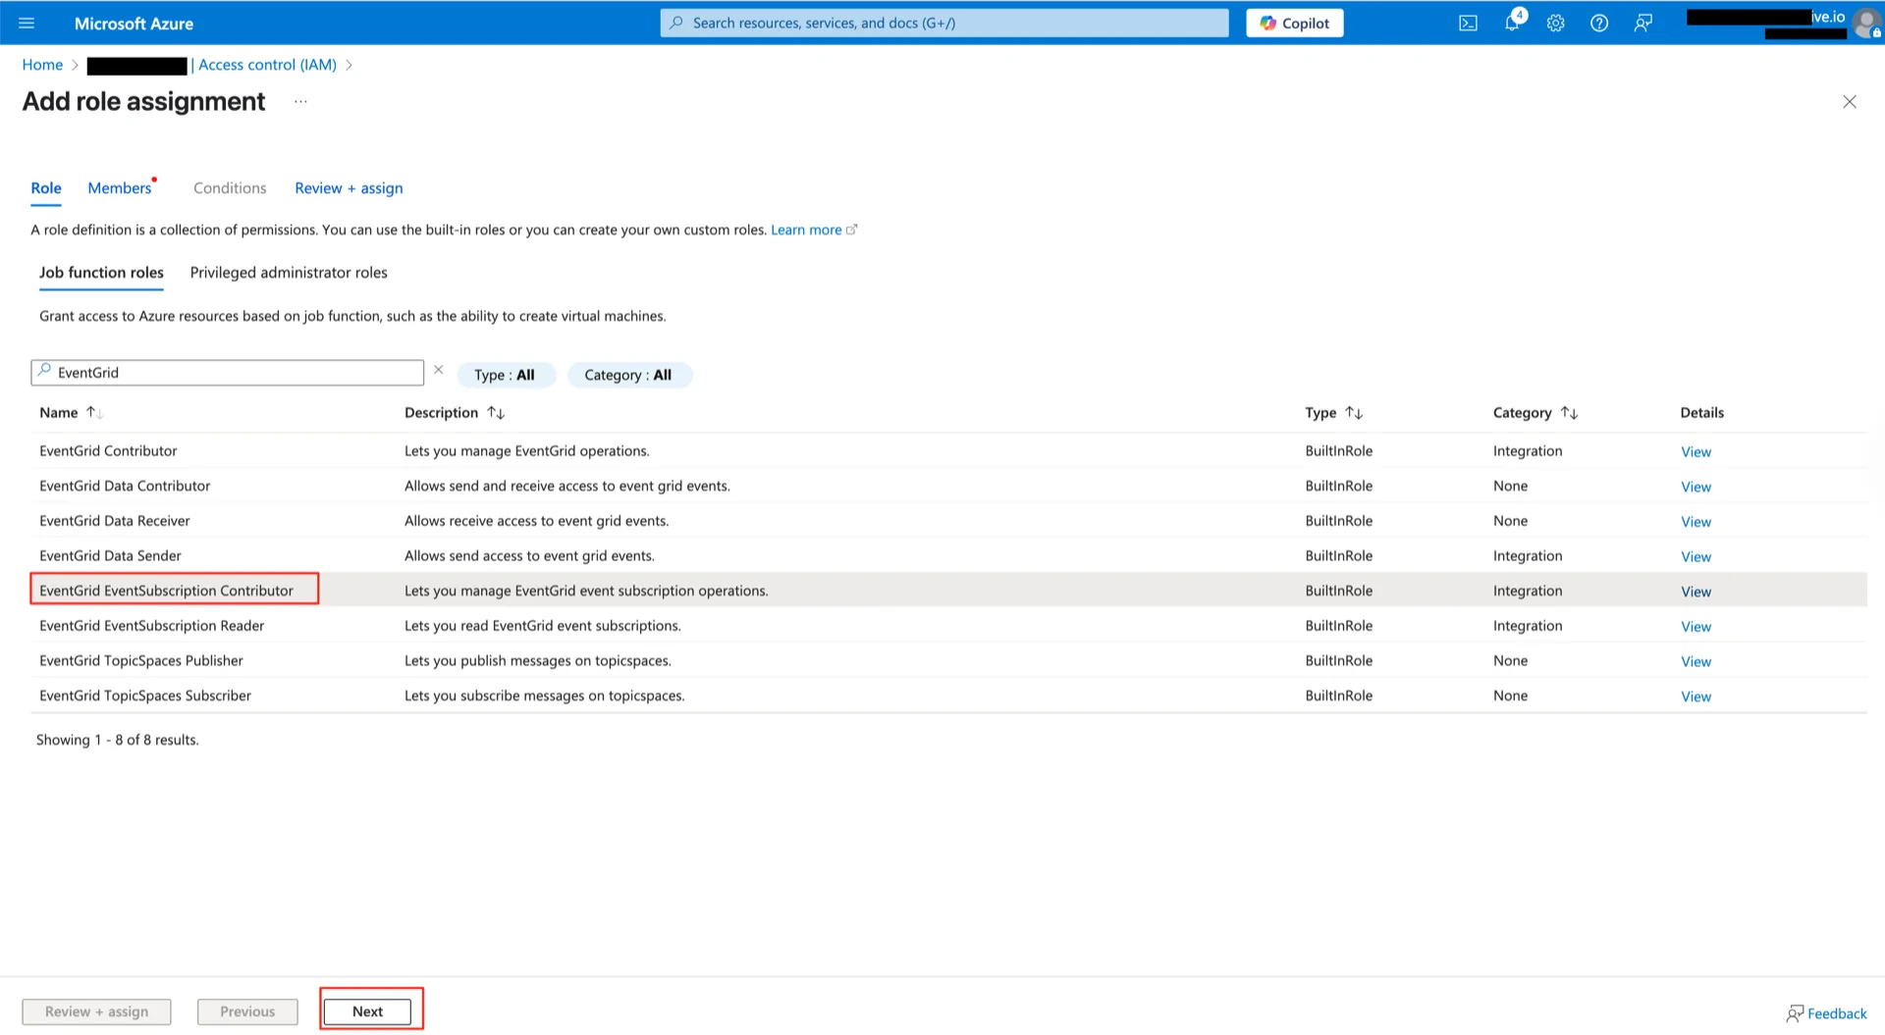The image size is (1885, 1035).
Task: Click the Microsoft Azure logo text
Action: click(x=134, y=24)
